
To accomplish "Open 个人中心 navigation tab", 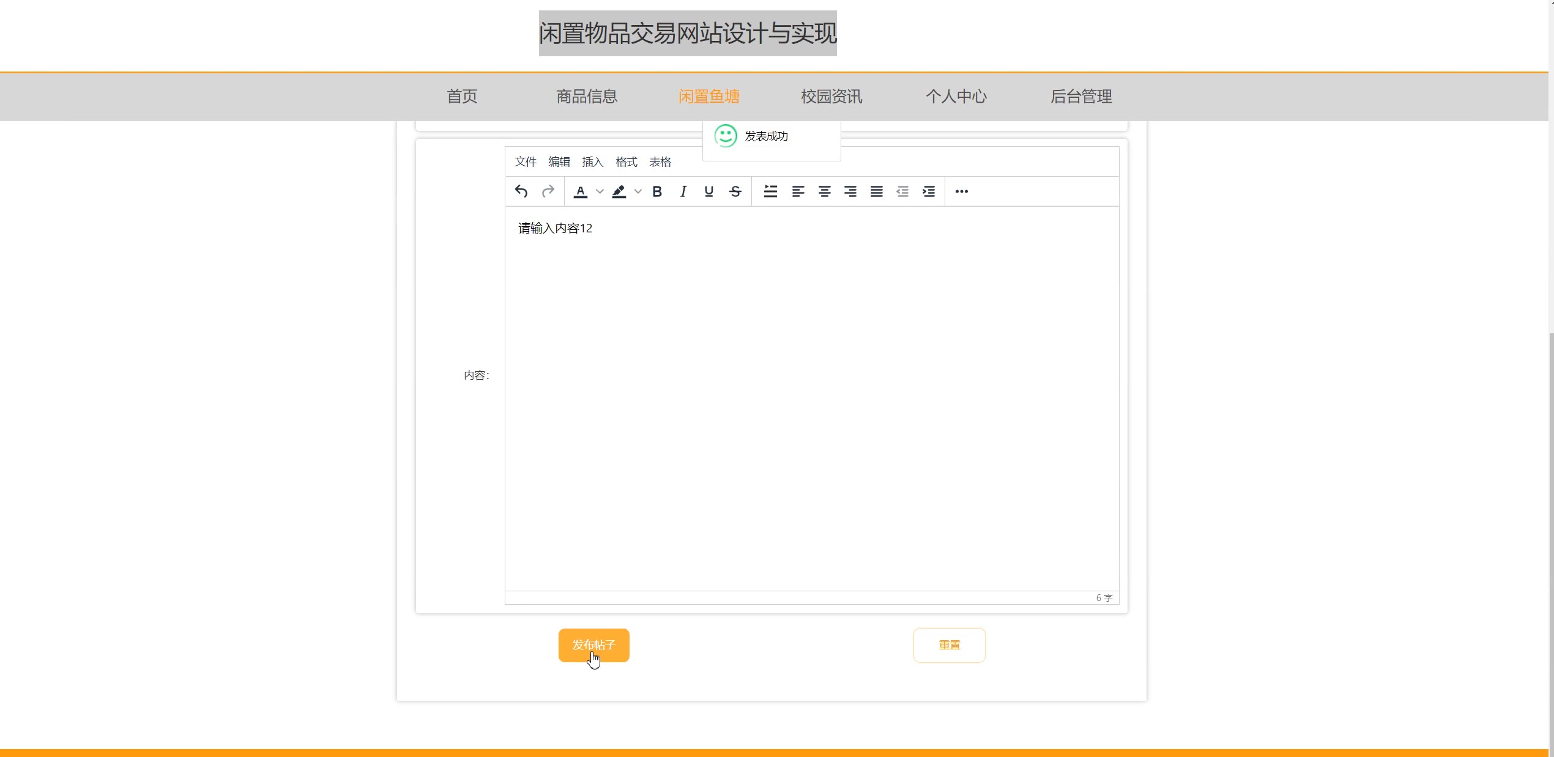I will [x=956, y=97].
